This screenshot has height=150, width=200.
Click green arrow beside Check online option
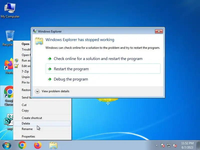click(49, 59)
